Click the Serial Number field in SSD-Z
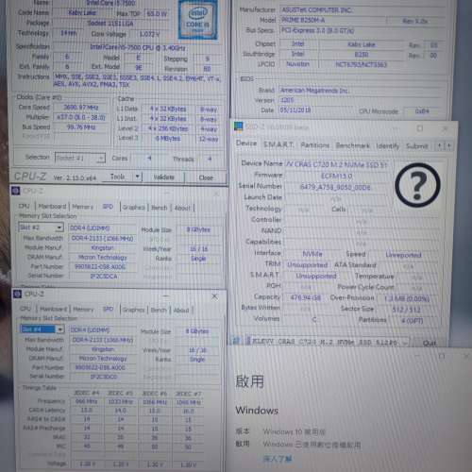 pos(336,187)
